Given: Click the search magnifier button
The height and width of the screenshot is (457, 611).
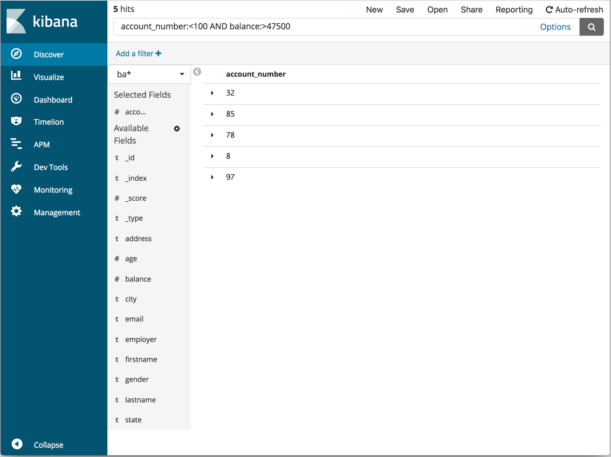Looking at the screenshot, I should coord(592,27).
